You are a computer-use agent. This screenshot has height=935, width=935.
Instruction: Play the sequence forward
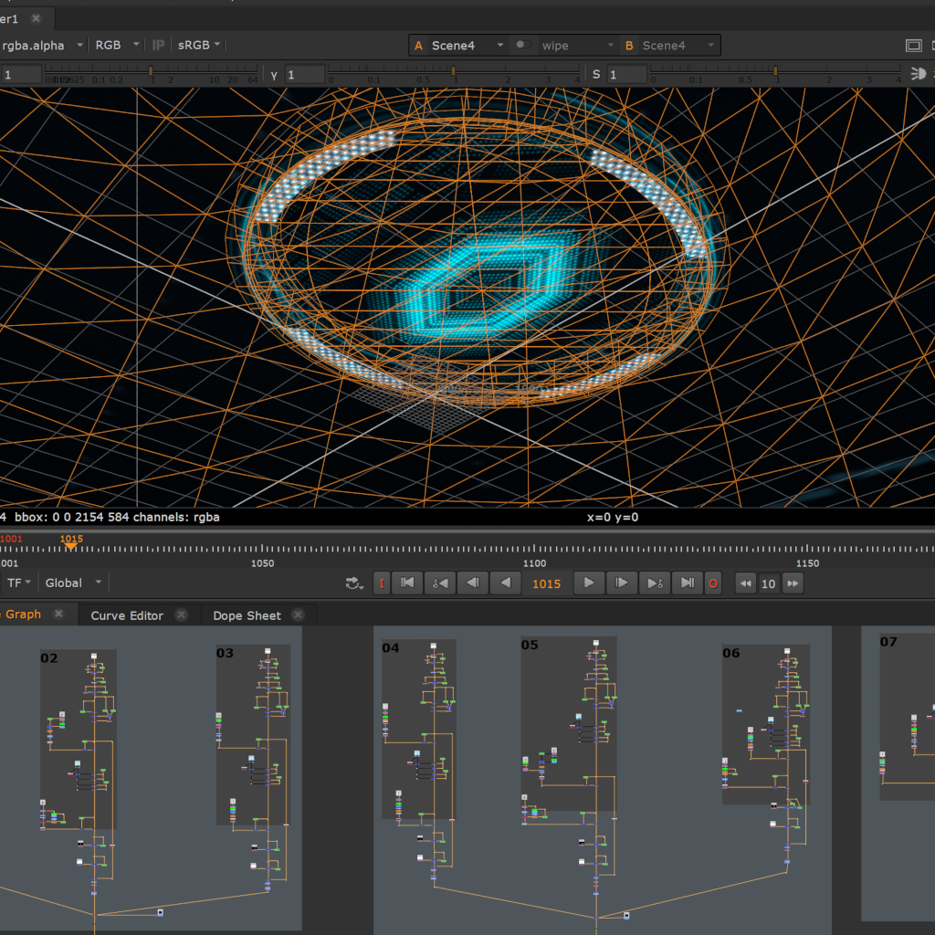pos(589,583)
